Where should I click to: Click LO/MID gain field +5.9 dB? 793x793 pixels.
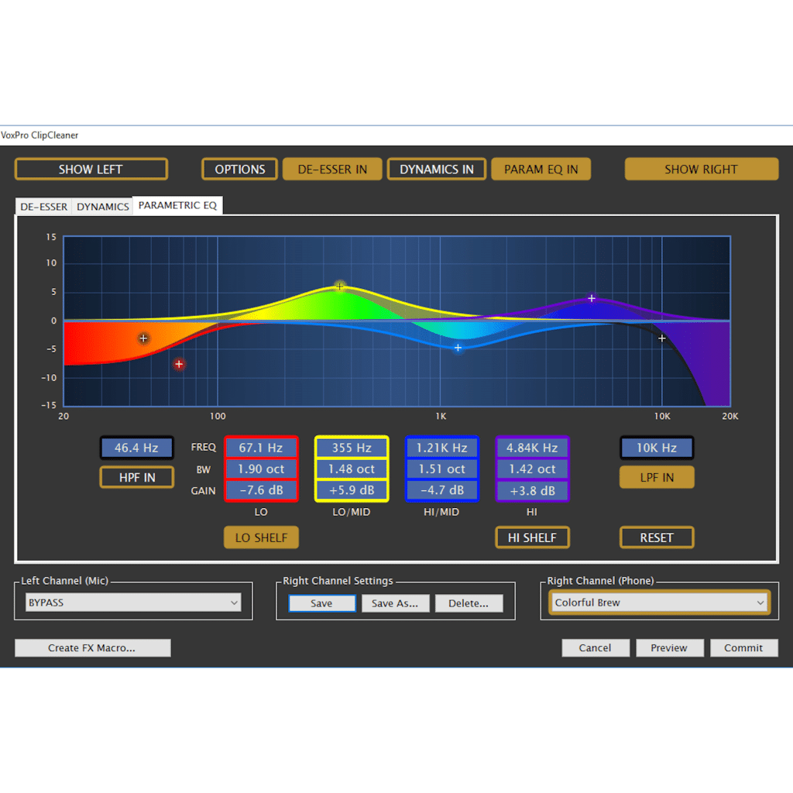coord(352,490)
